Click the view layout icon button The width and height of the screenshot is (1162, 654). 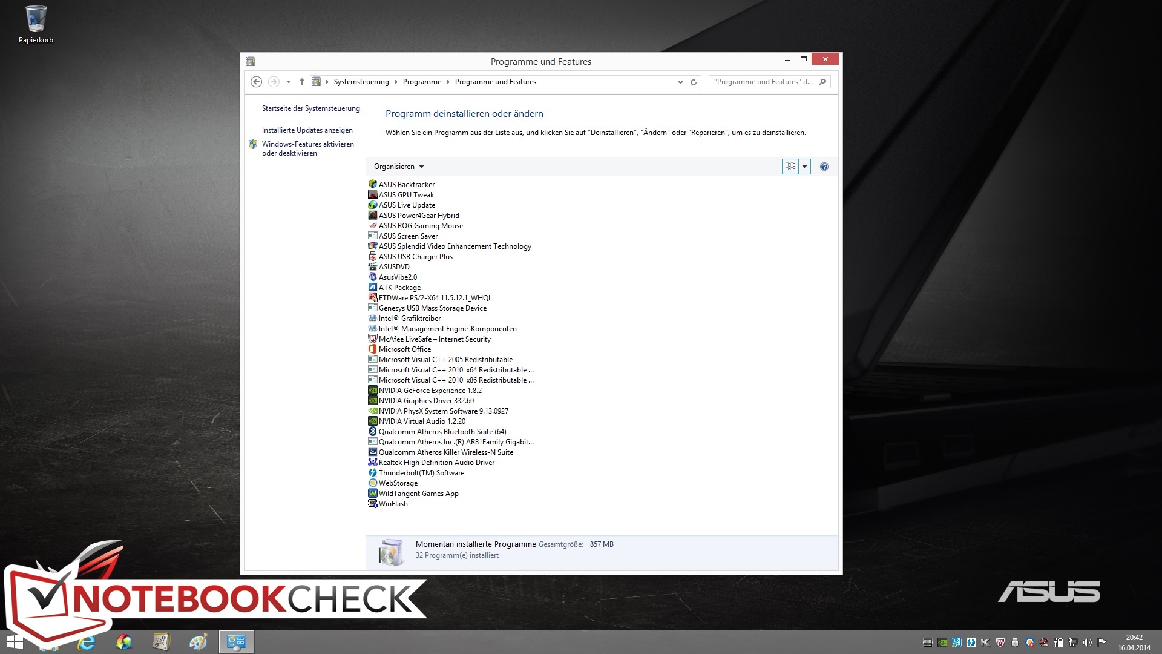pyautogui.click(x=790, y=167)
